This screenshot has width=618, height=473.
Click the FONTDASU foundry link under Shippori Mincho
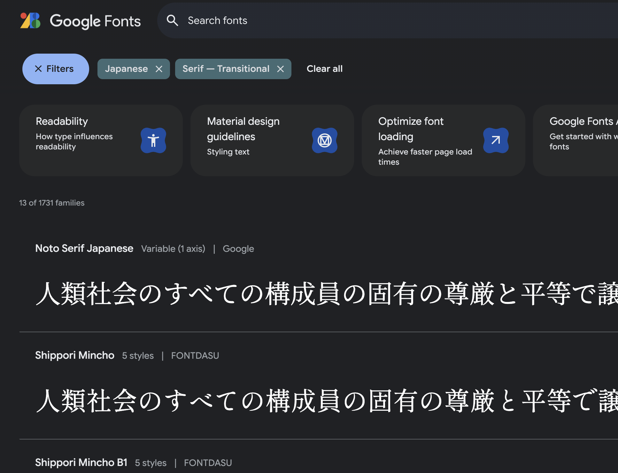(195, 355)
